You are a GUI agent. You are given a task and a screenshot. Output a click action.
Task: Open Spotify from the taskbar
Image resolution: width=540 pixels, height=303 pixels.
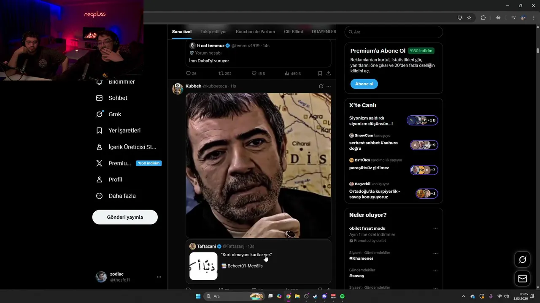[x=342, y=296]
